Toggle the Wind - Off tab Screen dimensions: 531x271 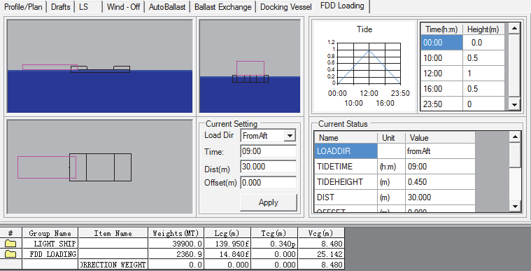(123, 7)
